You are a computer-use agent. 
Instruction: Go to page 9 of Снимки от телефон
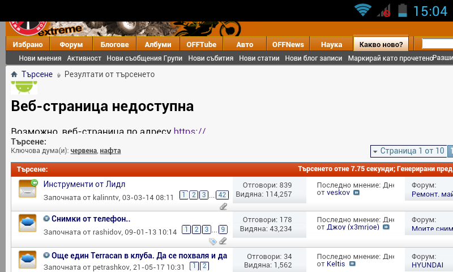(x=223, y=229)
